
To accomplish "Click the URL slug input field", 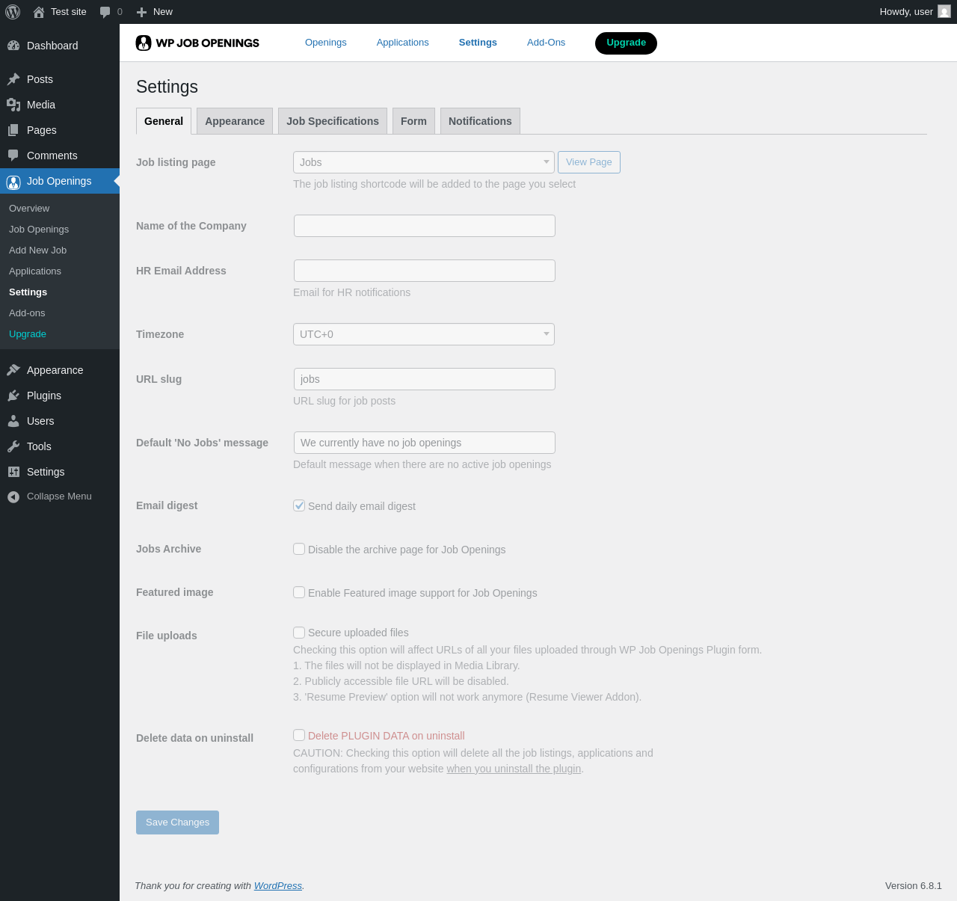I will coord(425,379).
